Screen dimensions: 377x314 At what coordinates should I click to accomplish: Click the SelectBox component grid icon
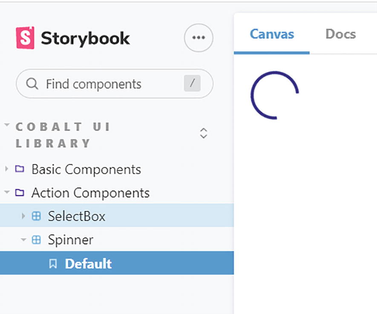[x=37, y=216]
